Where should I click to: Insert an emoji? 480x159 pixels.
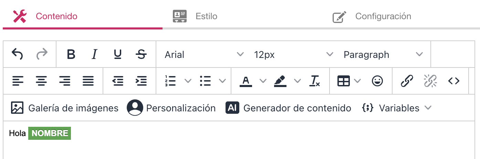(377, 81)
